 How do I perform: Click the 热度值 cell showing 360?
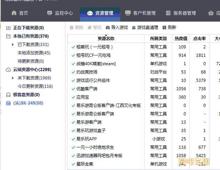point(182,97)
